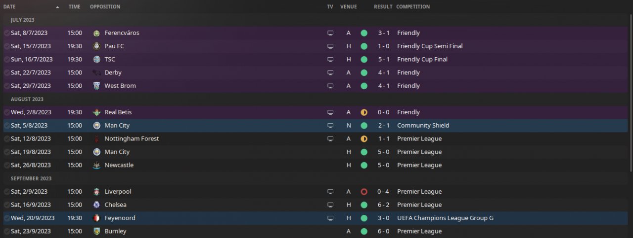Click the TV icon on the Chelsea fixture

(x=330, y=205)
